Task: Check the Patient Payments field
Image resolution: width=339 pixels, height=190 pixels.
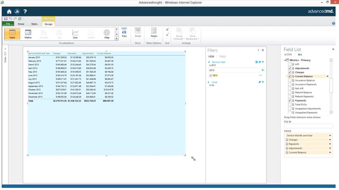Action: pos(290,97)
